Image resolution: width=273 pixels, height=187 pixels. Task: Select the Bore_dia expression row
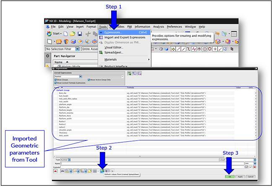pos(155,93)
